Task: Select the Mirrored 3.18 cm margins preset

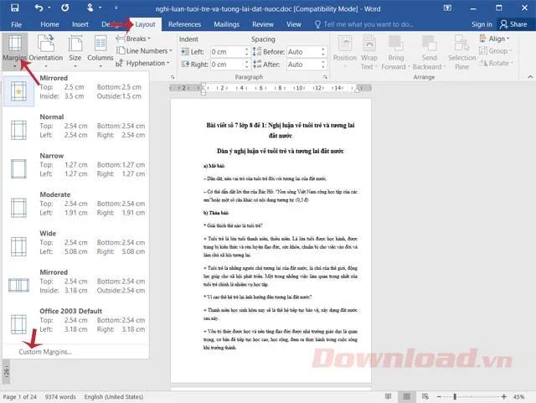Action: 75,282
